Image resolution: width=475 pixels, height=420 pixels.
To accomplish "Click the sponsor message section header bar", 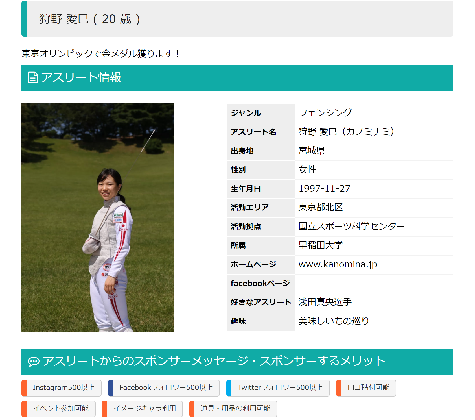I will point(237,362).
